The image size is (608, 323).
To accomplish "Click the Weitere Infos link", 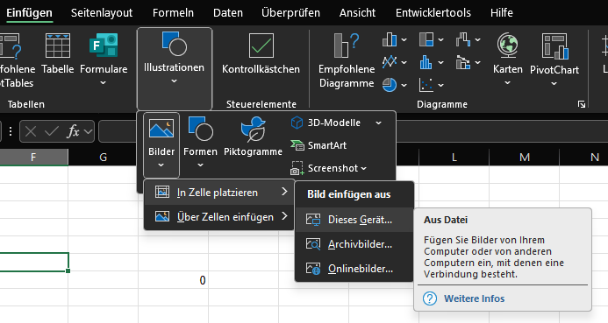I will 474,298.
